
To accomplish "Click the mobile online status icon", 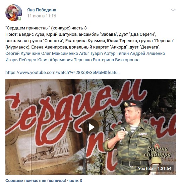I will click(20, 18).
